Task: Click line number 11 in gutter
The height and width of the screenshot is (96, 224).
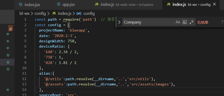Action: (x=24, y=74)
